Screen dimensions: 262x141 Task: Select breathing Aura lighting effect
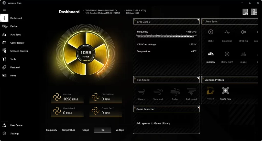point(227,36)
